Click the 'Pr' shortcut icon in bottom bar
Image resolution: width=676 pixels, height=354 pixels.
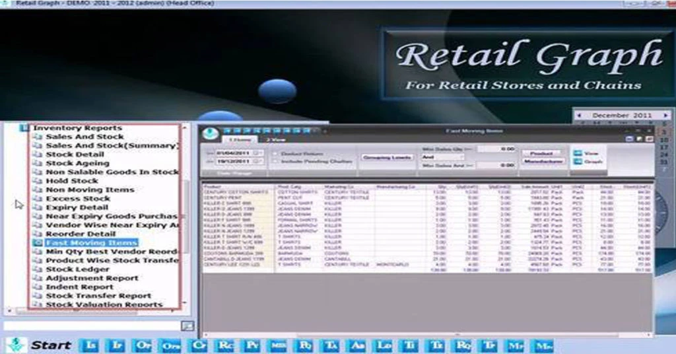click(x=252, y=346)
